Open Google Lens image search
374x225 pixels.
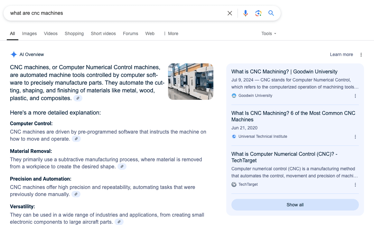point(258,13)
